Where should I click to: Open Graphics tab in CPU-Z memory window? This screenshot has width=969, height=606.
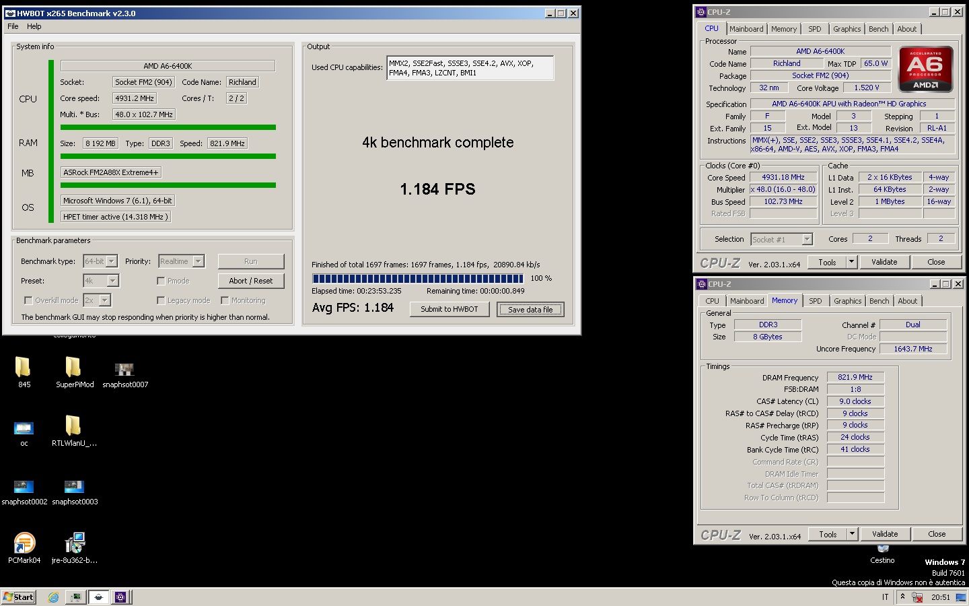tap(848, 301)
